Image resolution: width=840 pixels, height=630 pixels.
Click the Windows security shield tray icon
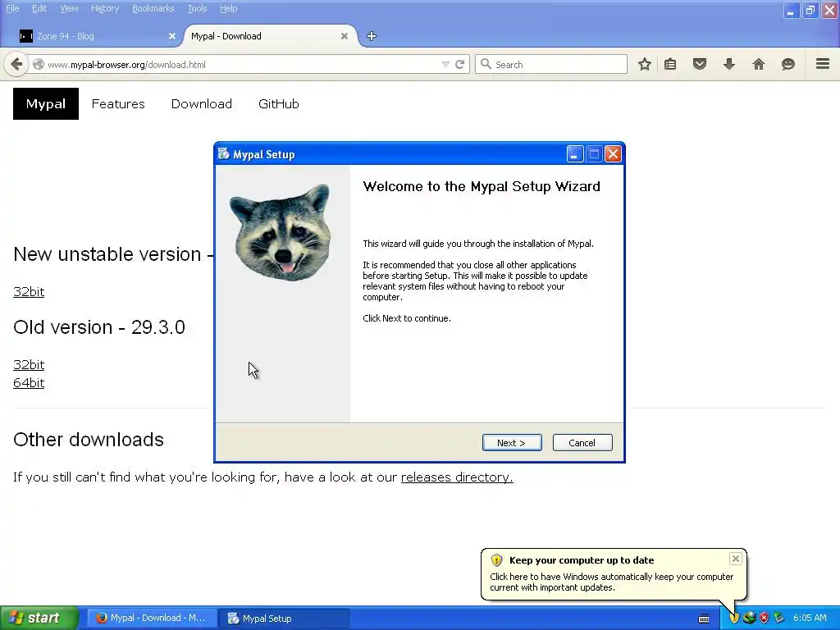(734, 618)
